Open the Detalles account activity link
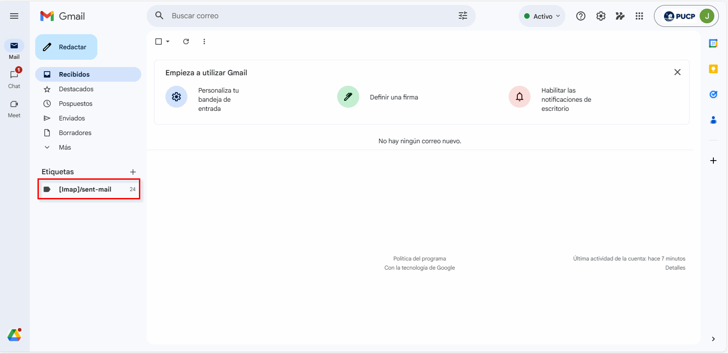The width and height of the screenshot is (728, 354). click(675, 268)
